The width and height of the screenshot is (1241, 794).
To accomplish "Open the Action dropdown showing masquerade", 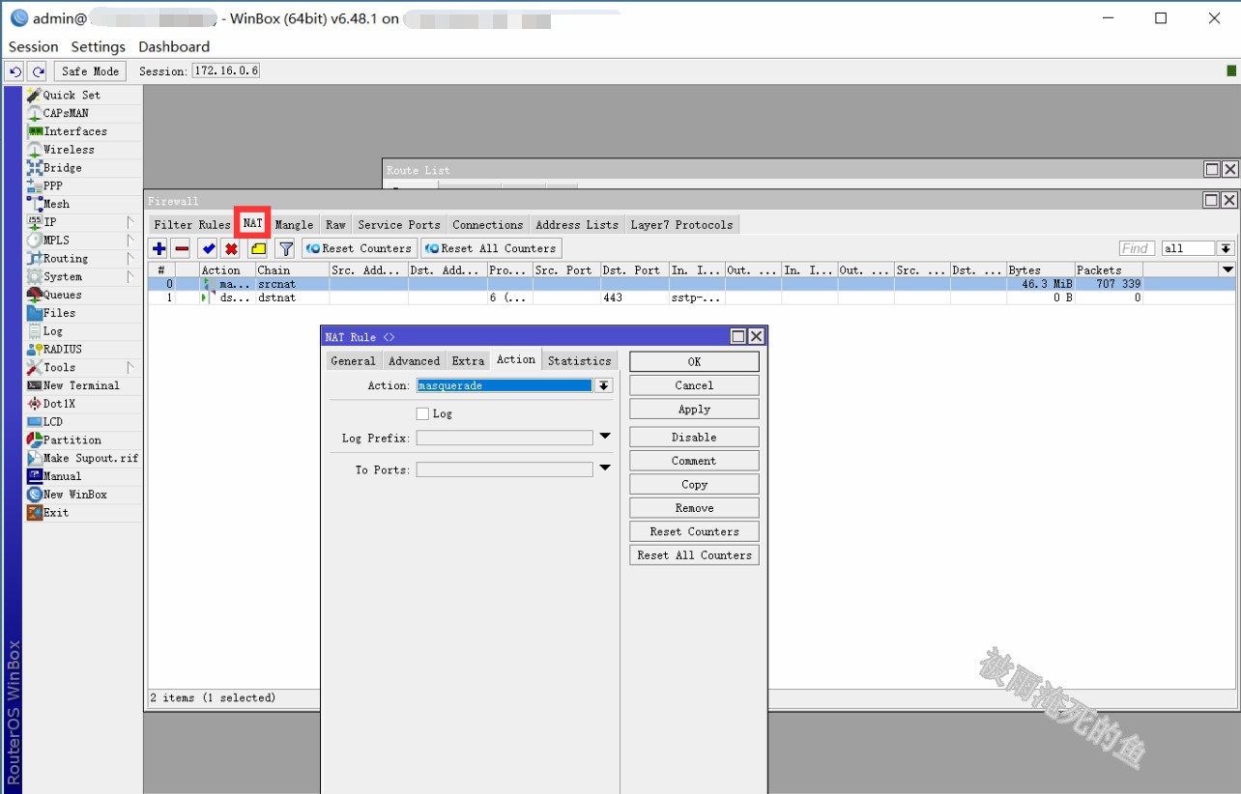I will coord(604,385).
